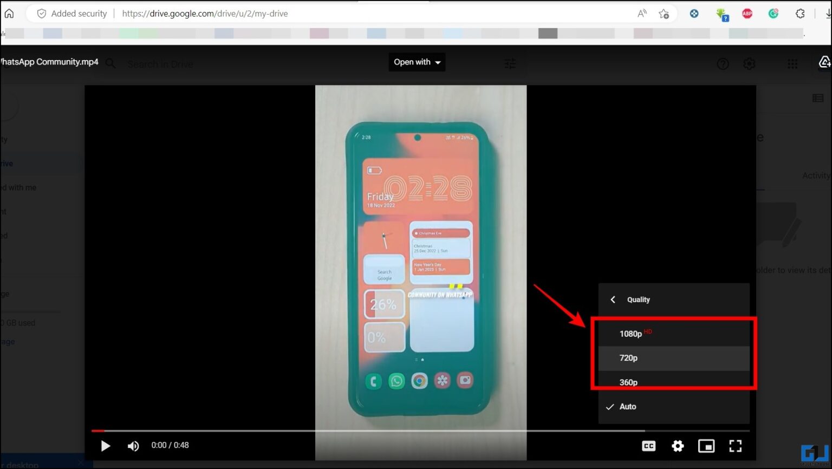Open the video player settings gear
This screenshot has height=469, width=832.
[677, 446]
